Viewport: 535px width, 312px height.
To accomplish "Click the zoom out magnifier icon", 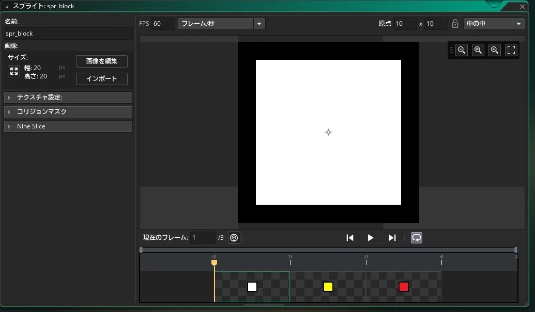I will pyautogui.click(x=461, y=50).
